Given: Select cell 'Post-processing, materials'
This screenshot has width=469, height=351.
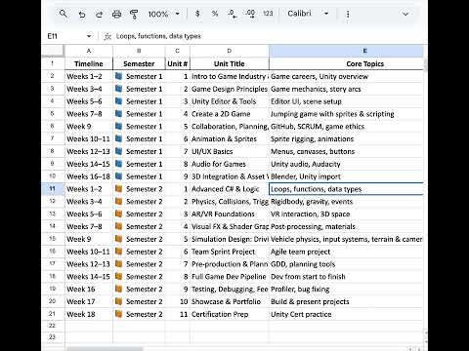Looking at the screenshot, I should (346, 226).
